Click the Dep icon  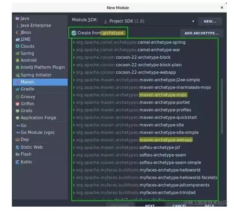[x=18, y=139]
